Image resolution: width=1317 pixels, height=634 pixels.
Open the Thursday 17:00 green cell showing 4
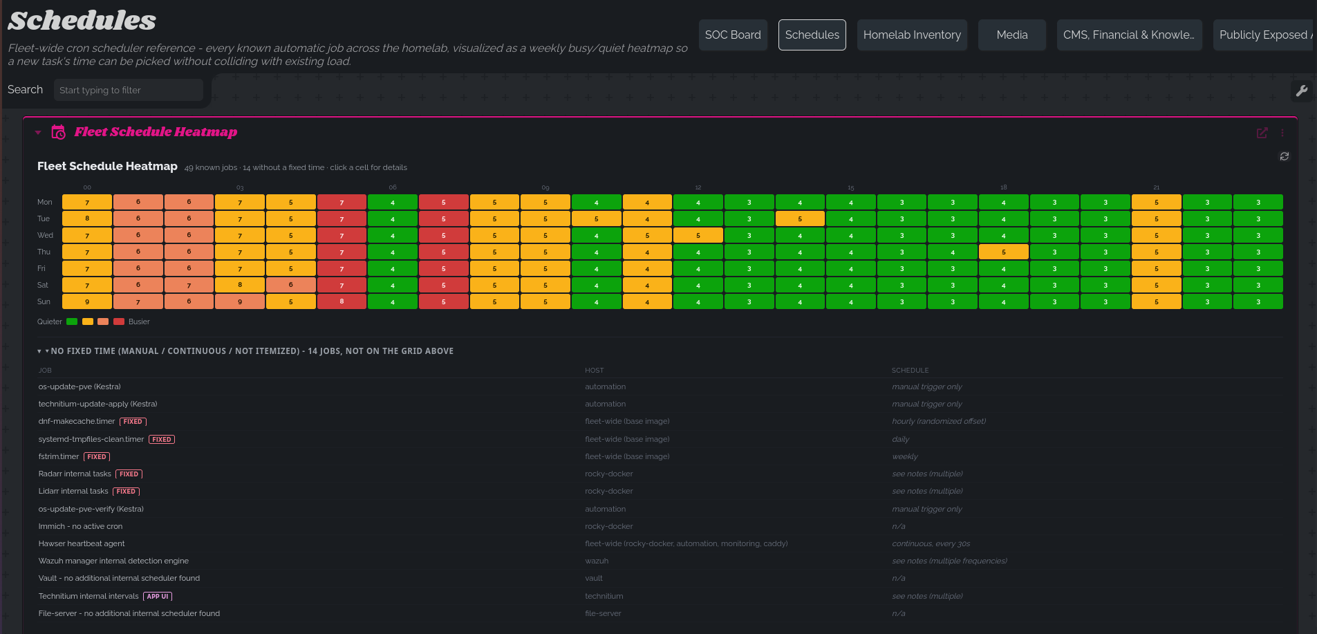(x=953, y=252)
